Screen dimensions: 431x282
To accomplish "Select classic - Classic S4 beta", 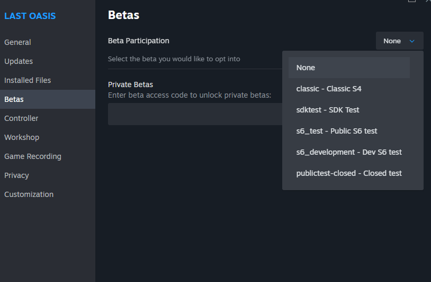I will coord(349,89).
